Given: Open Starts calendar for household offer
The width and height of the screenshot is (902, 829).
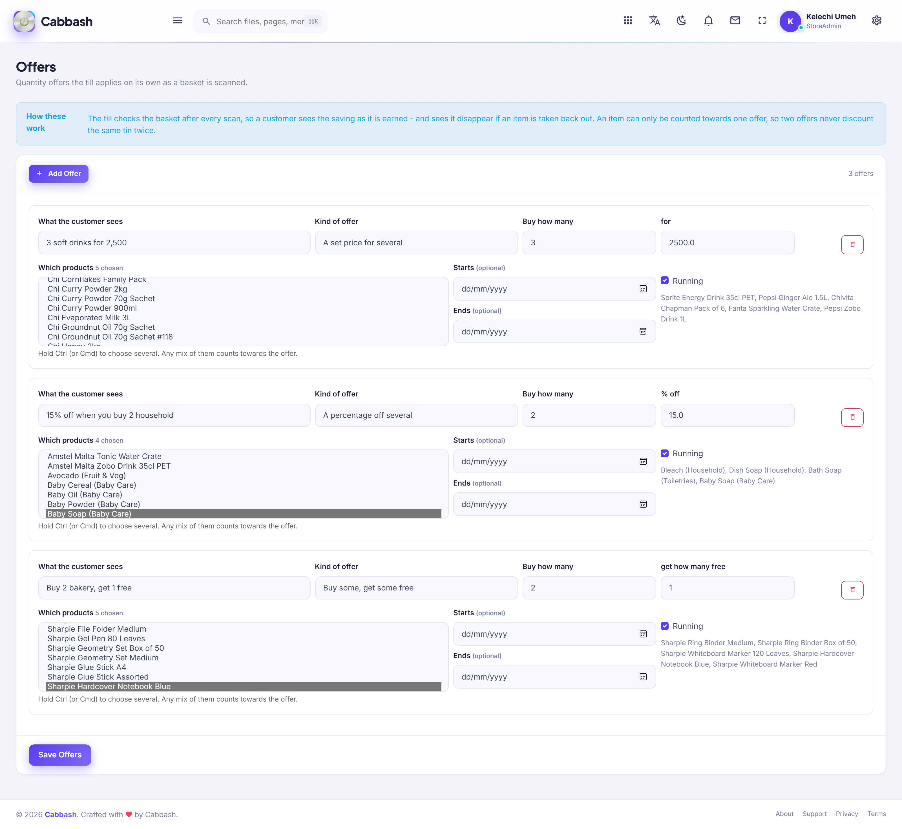Looking at the screenshot, I should (643, 462).
